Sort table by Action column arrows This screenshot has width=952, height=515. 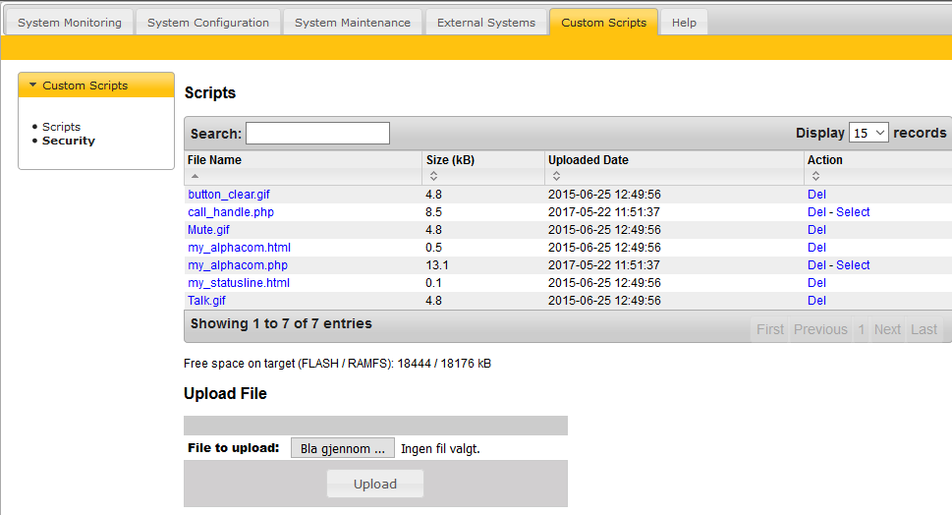pyautogui.click(x=814, y=176)
